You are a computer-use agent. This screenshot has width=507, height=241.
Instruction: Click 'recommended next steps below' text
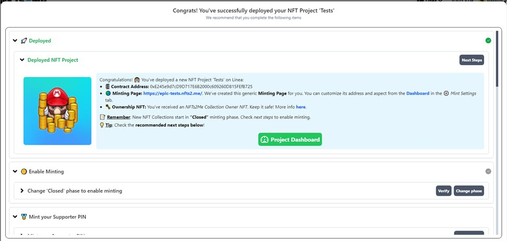[x=169, y=125]
